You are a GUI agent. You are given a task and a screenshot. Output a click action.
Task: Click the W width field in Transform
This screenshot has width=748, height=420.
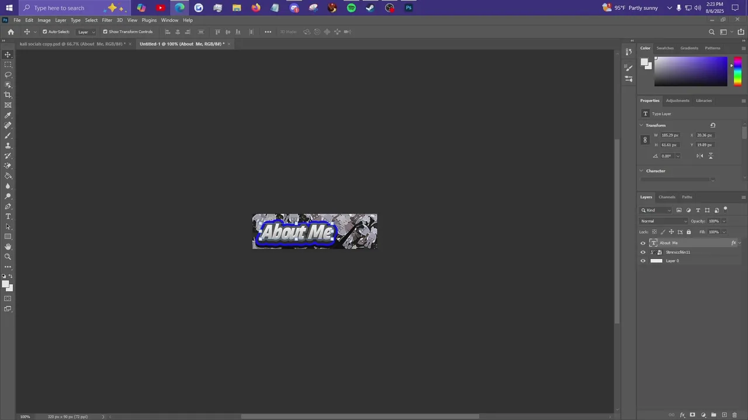670,135
